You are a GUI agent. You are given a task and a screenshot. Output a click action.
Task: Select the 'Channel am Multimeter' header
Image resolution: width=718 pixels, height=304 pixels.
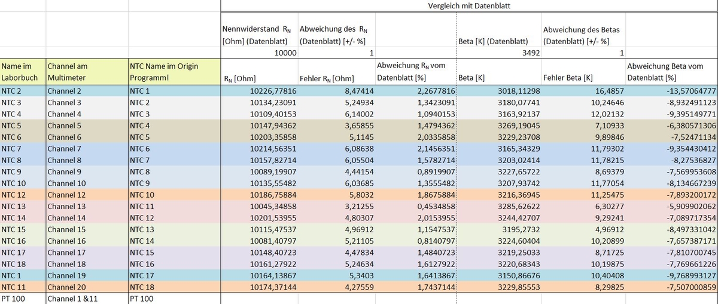pyautogui.click(x=87, y=72)
